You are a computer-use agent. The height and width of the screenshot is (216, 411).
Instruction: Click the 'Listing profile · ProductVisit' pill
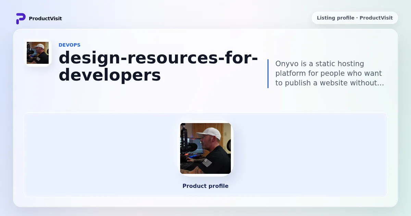point(354,18)
